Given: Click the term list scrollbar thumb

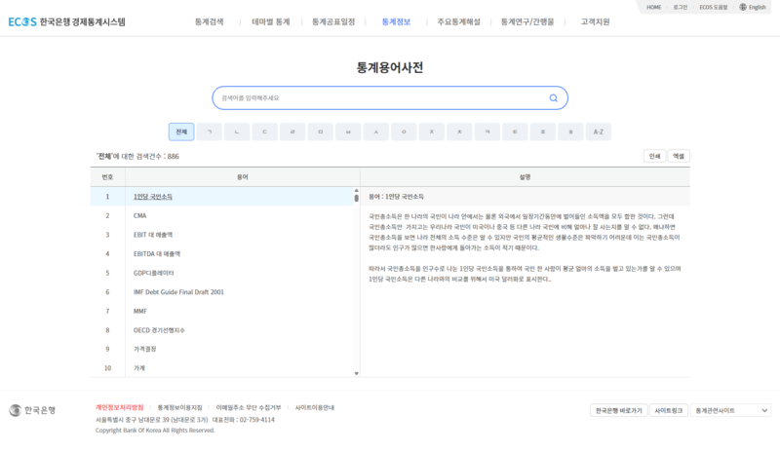Looking at the screenshot, I should [x=356, y=198].
